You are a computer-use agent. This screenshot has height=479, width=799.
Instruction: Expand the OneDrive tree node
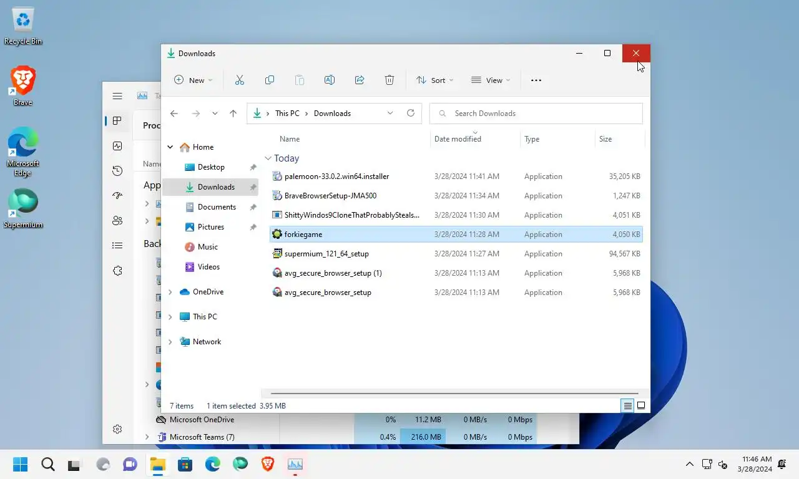point(170,292)
